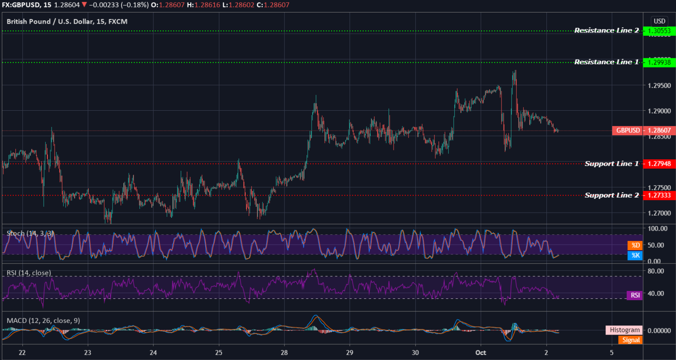Open the British Pound / U.S. Dollar chart title

pyautogui.click(x=67, y=22)
